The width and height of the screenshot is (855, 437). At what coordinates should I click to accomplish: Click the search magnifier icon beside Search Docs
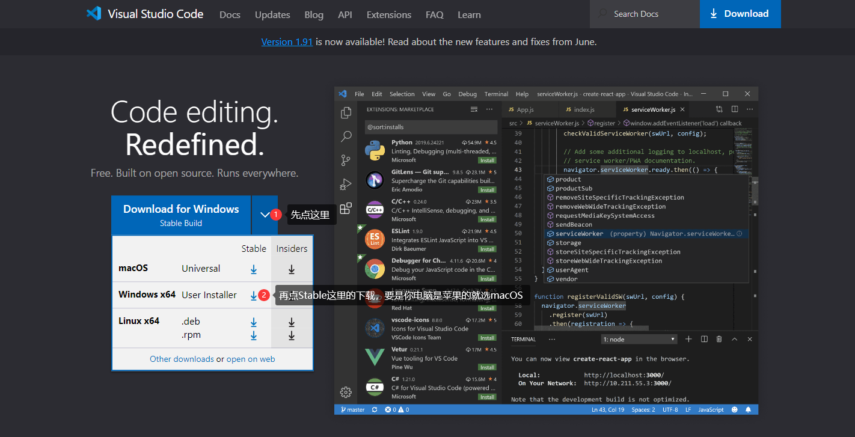coord(602,14)
